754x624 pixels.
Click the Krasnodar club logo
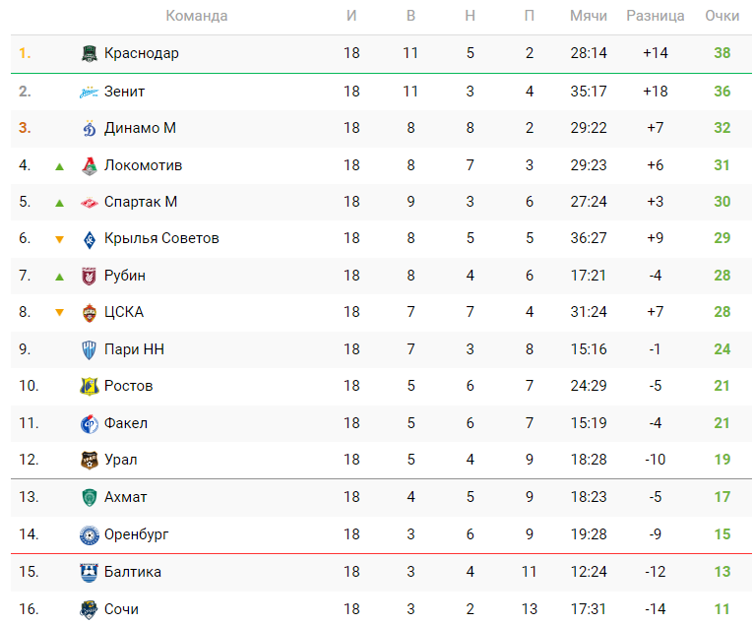90,54
